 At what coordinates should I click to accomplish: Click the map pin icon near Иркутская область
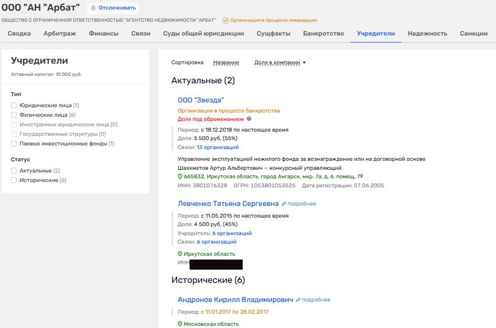[x=180, y=254]
